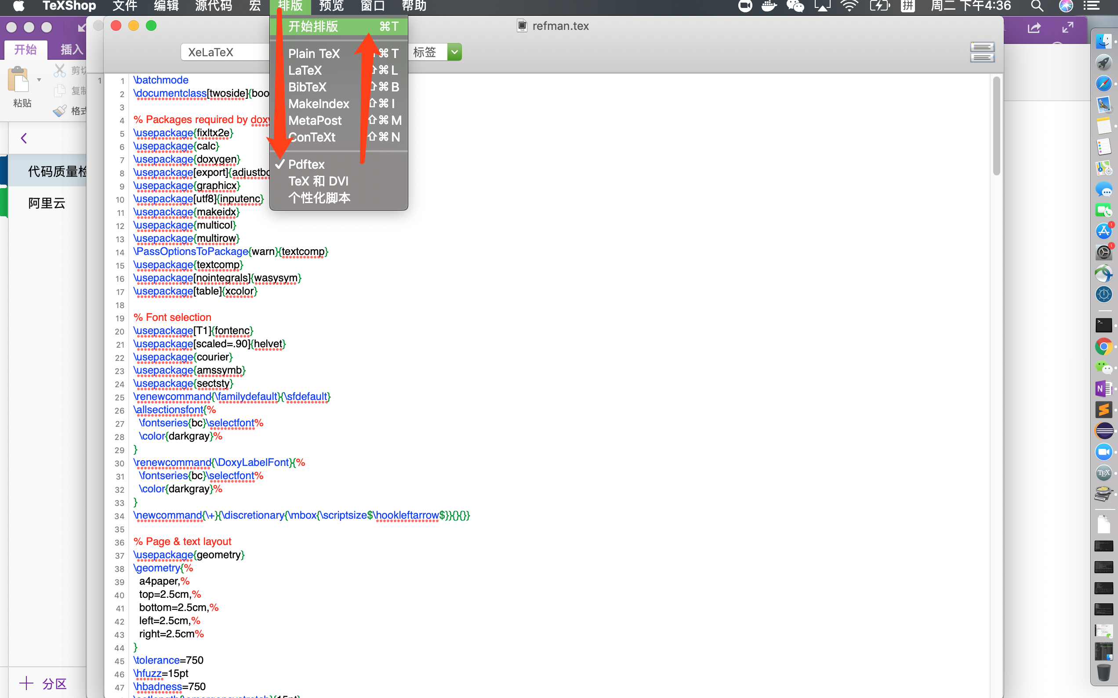Choose 个性化脚本 typesetting mode

pos(319,198)
